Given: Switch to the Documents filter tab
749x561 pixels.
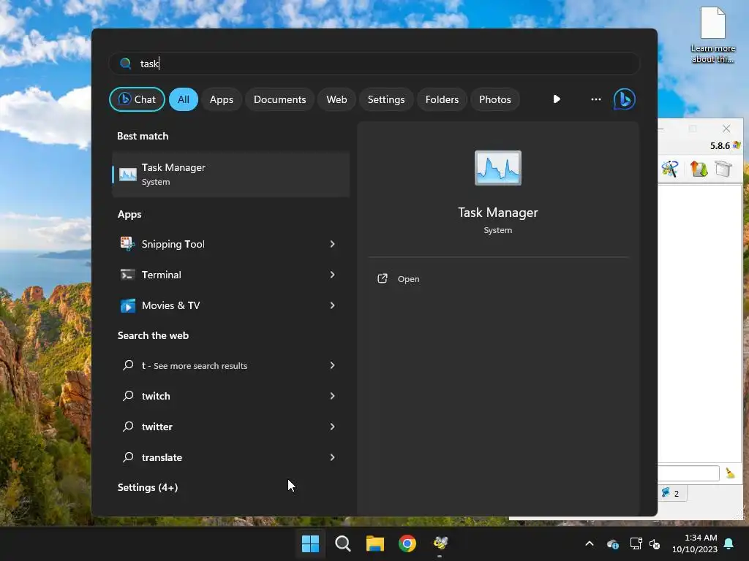Looking at the screenshot, I should (x=280, y=99).
